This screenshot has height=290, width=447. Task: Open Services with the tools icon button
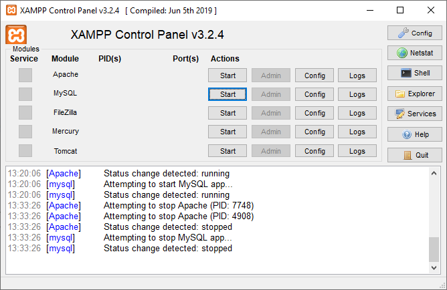coord(414,114)
